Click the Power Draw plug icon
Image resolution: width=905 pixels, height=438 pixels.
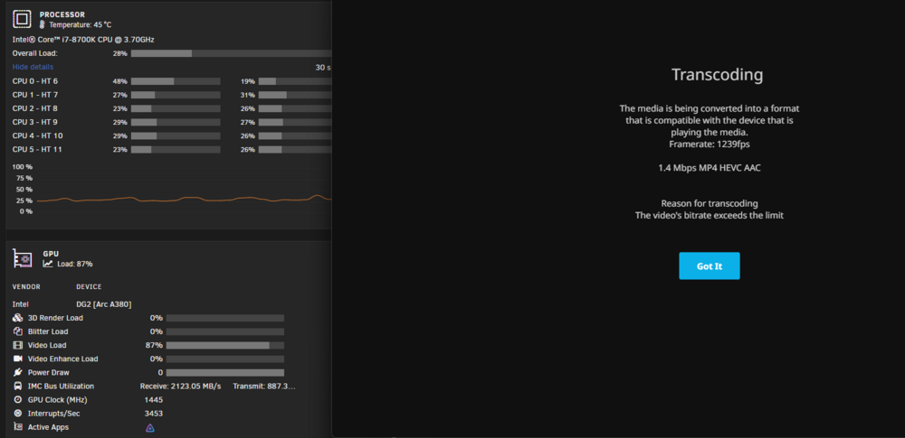(18, 372)
